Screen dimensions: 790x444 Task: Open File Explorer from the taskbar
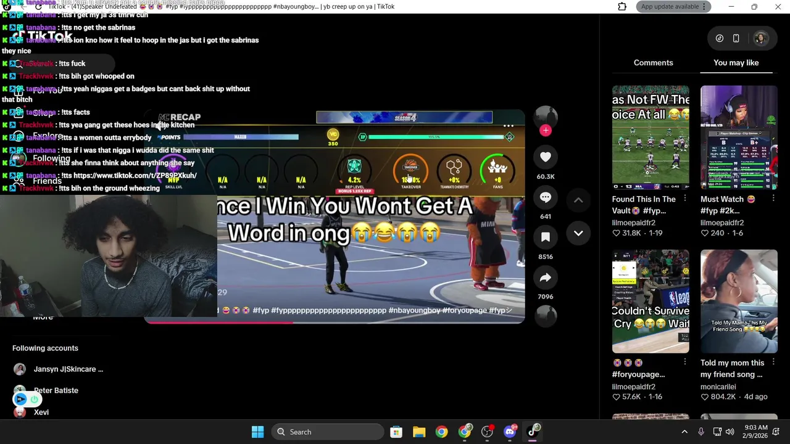pos(419,432)
